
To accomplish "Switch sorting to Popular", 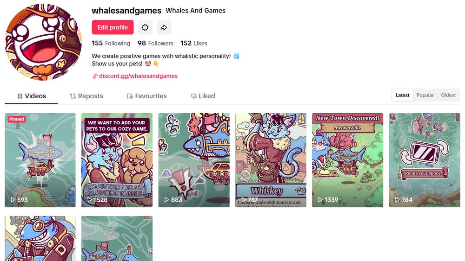I will pyautogui.click(x=425, y=95).
